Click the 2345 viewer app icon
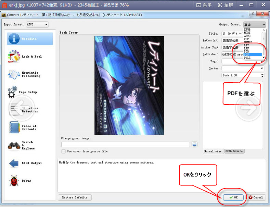 pos(4,5)
